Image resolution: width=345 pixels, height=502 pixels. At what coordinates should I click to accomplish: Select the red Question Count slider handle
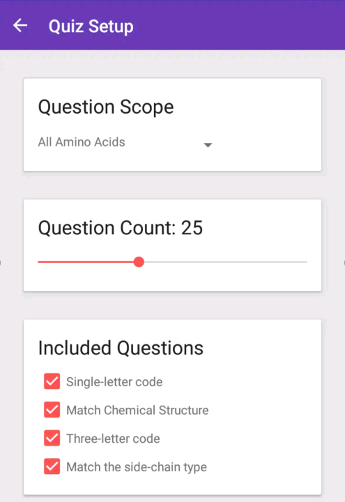tap(139, 262)
